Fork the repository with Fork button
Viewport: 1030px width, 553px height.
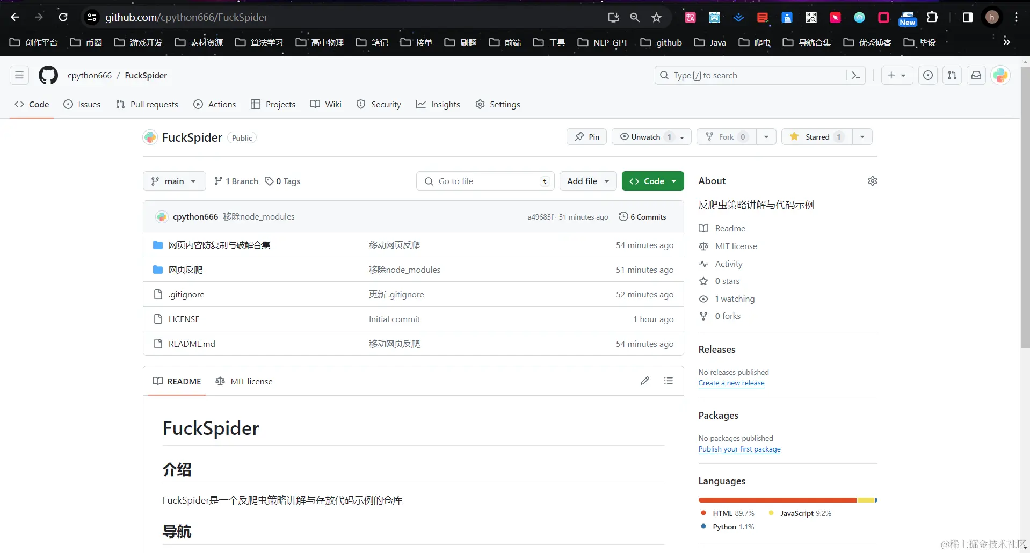[727, 137]
